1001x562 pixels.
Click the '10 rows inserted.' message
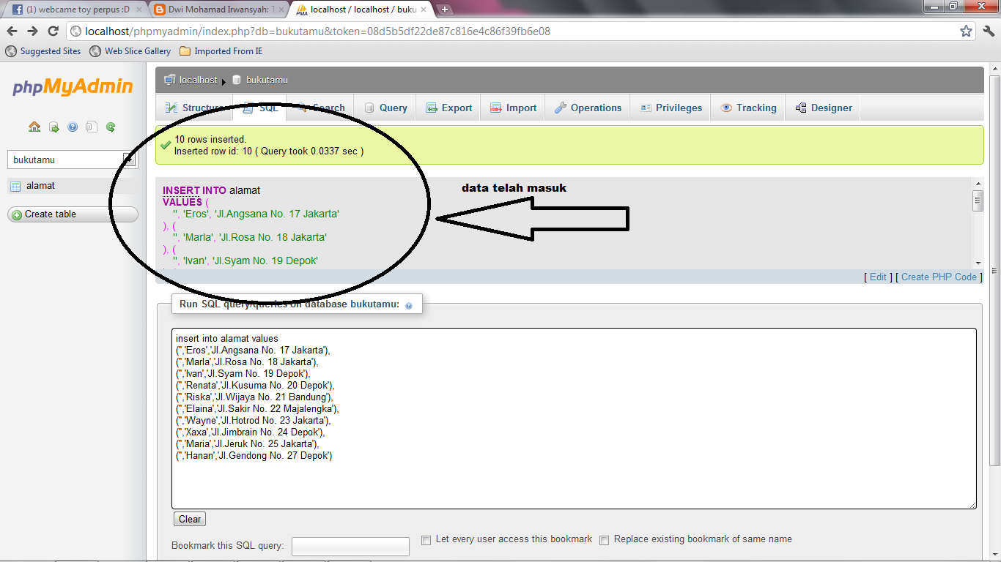tap(210, 139)
